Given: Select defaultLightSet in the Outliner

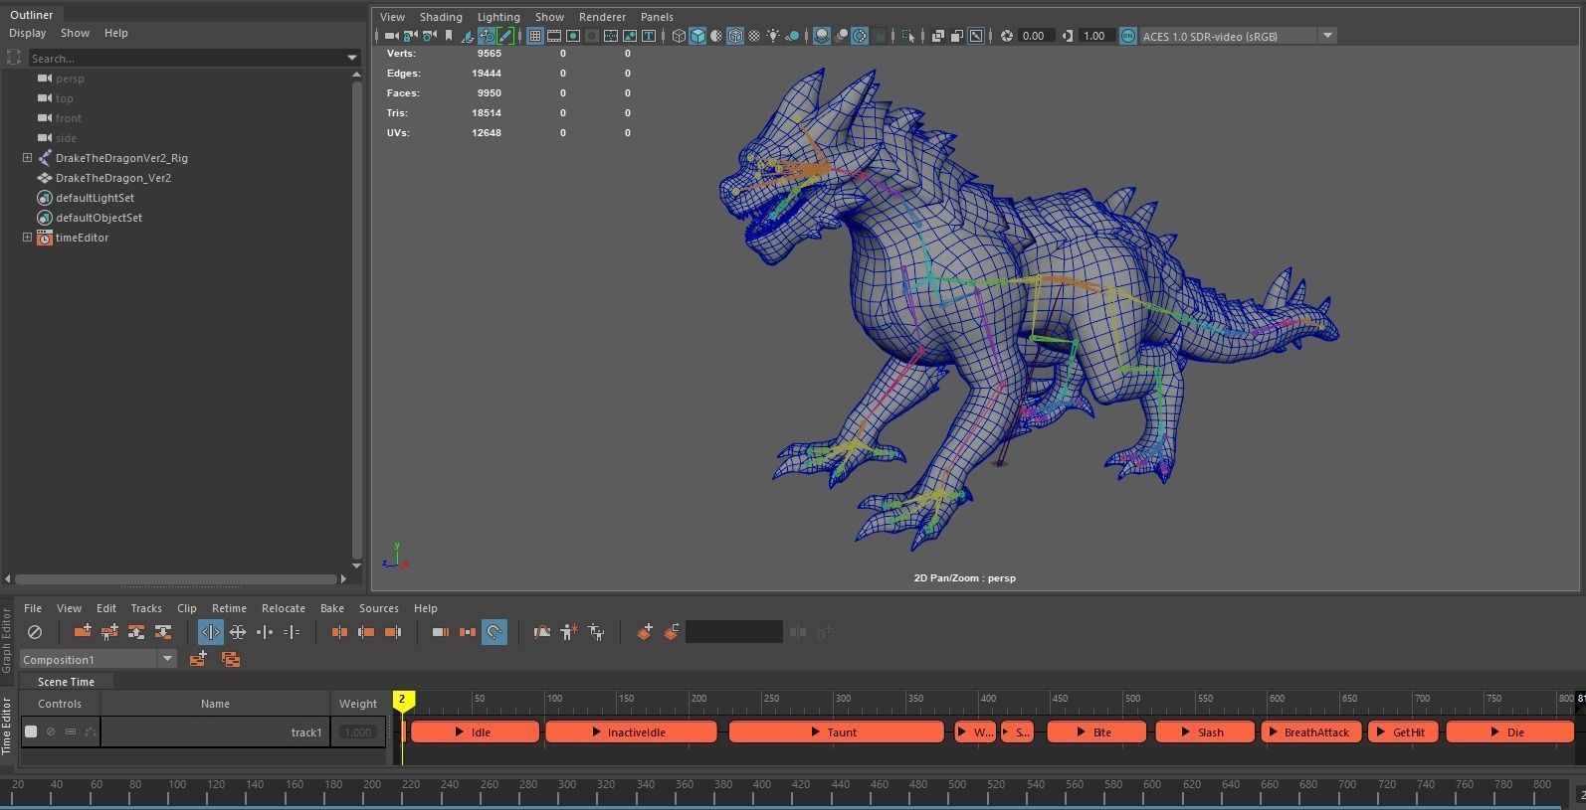Looking at the screenshot, I should (95, 198).
